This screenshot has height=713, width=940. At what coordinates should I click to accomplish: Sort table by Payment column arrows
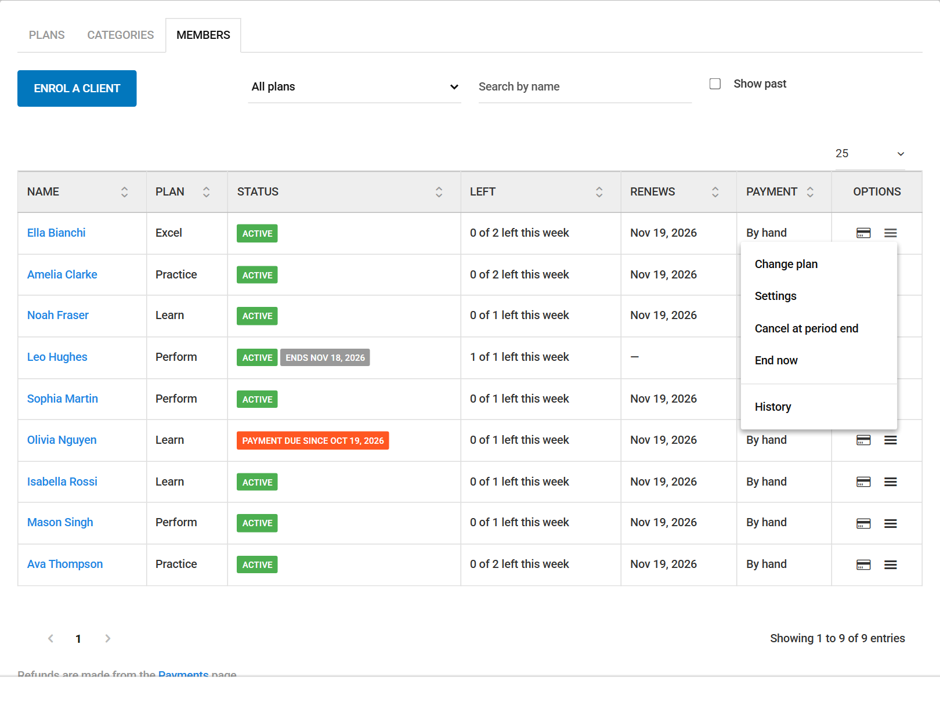[x=810, y=192]
